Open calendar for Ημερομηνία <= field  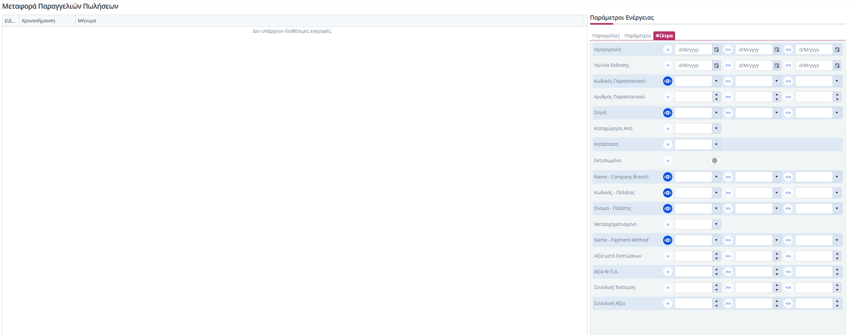837,50
